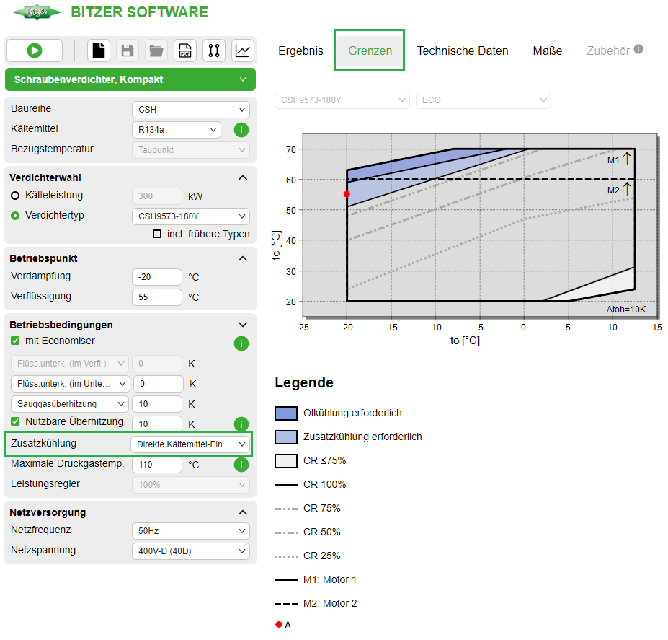This screenshot has height=640, width=668.
Task: Open the Maße tab link
Action: tap(547, 51)
